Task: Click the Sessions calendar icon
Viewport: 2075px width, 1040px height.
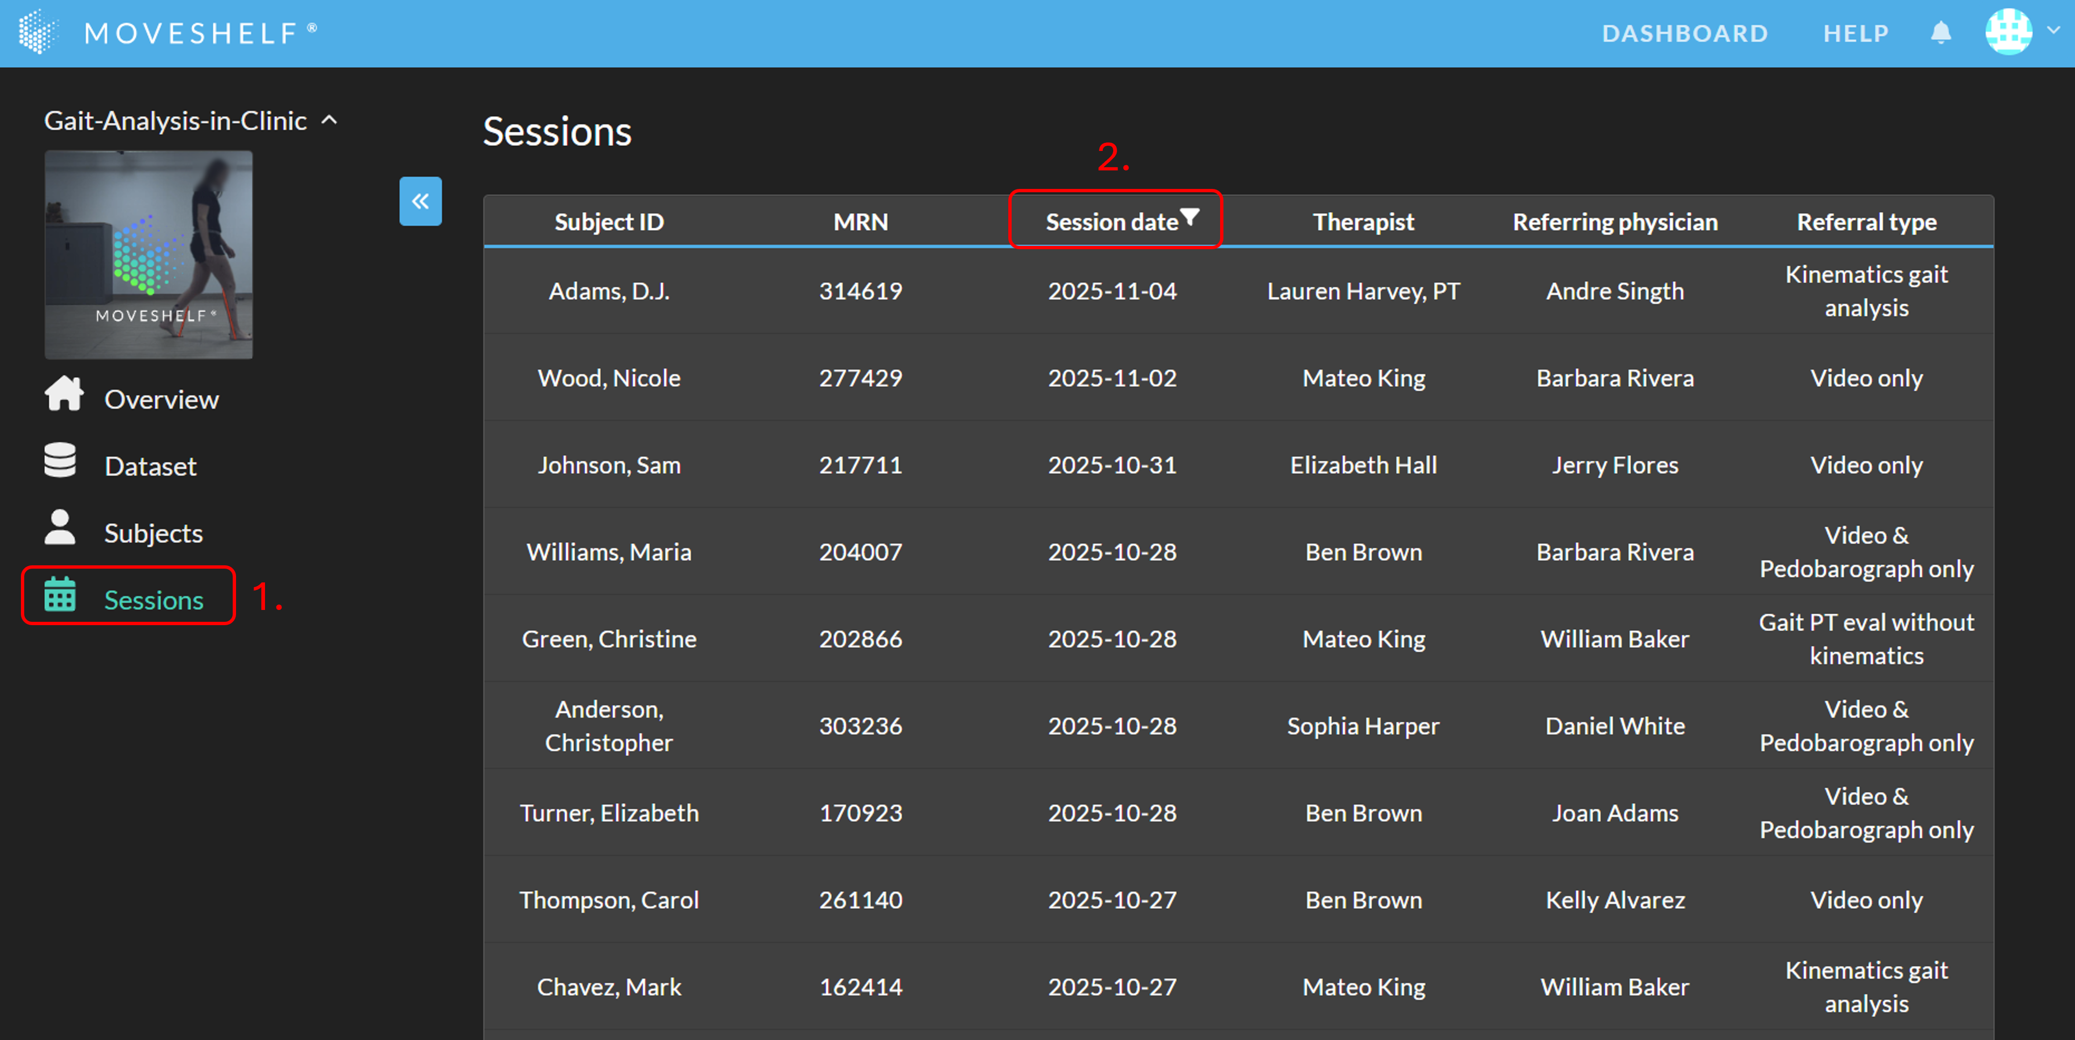Action: [x=60, y=595]
